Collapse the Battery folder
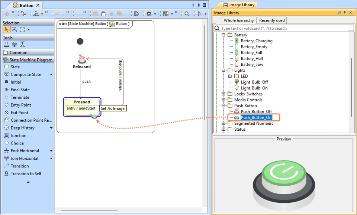 click(224, 35)
